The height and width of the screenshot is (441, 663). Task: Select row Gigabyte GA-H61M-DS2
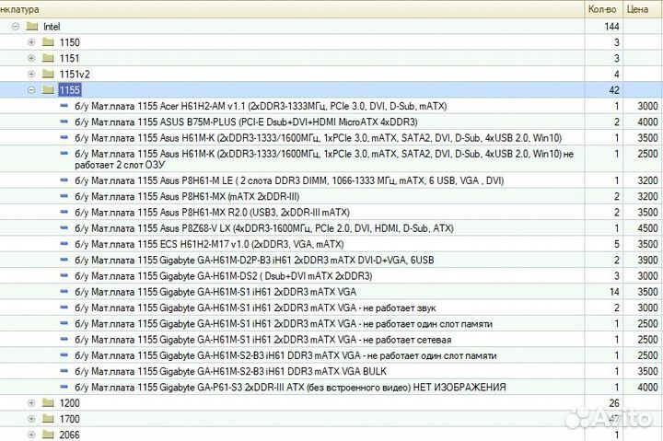click(x=331, y=275)
